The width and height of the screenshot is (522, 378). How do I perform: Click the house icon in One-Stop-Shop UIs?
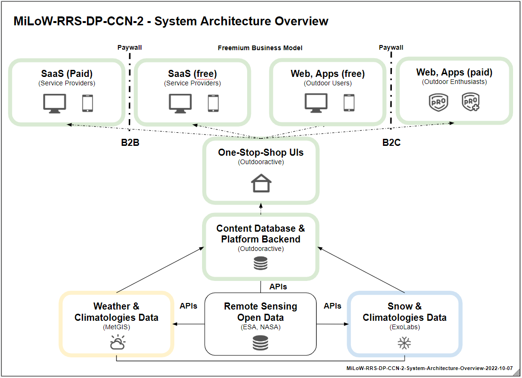tap(261, 183)
